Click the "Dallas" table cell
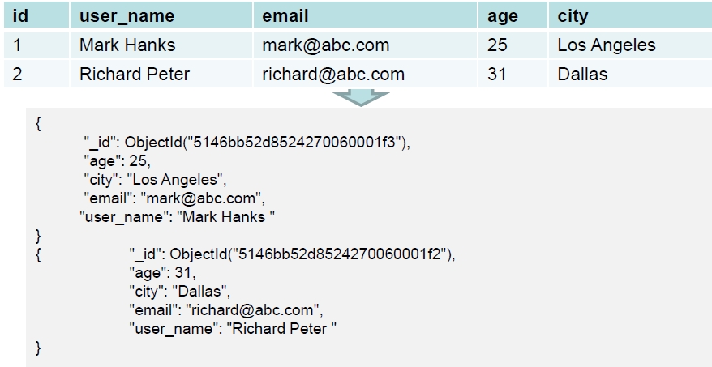This screenshot has width=712, height=367. (582, 75)
